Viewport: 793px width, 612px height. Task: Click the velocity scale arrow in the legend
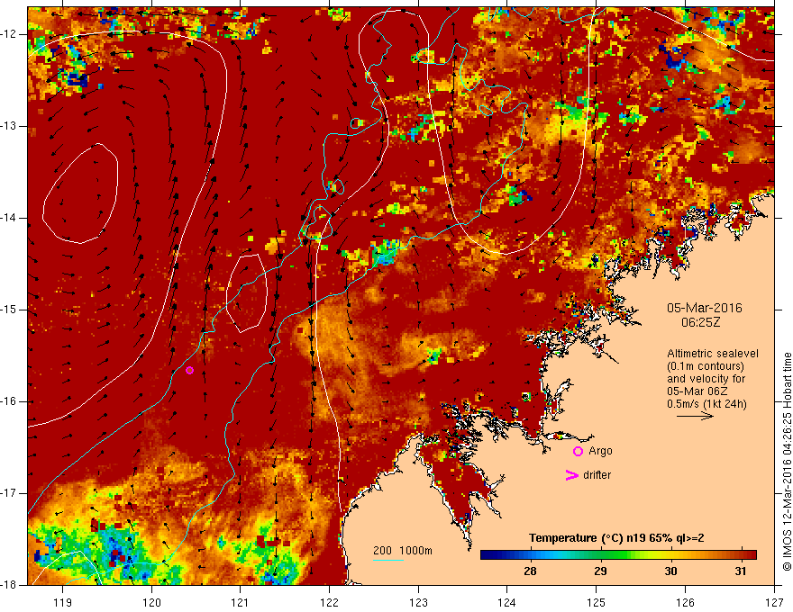(x=695, y=417)
